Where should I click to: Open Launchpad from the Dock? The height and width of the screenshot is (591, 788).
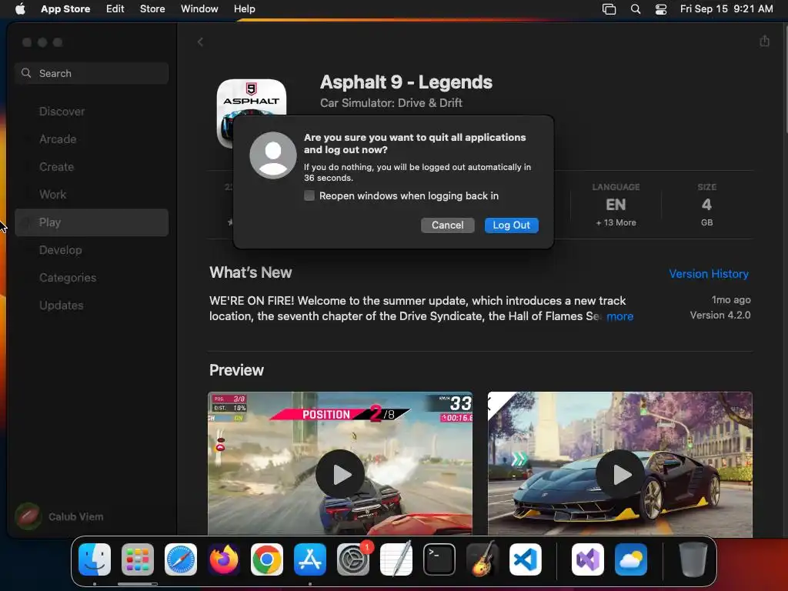(x=138, y=559)
